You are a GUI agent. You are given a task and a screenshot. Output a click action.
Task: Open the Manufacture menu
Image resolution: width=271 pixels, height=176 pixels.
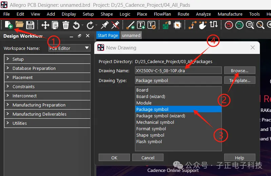[x=230, y=14]
